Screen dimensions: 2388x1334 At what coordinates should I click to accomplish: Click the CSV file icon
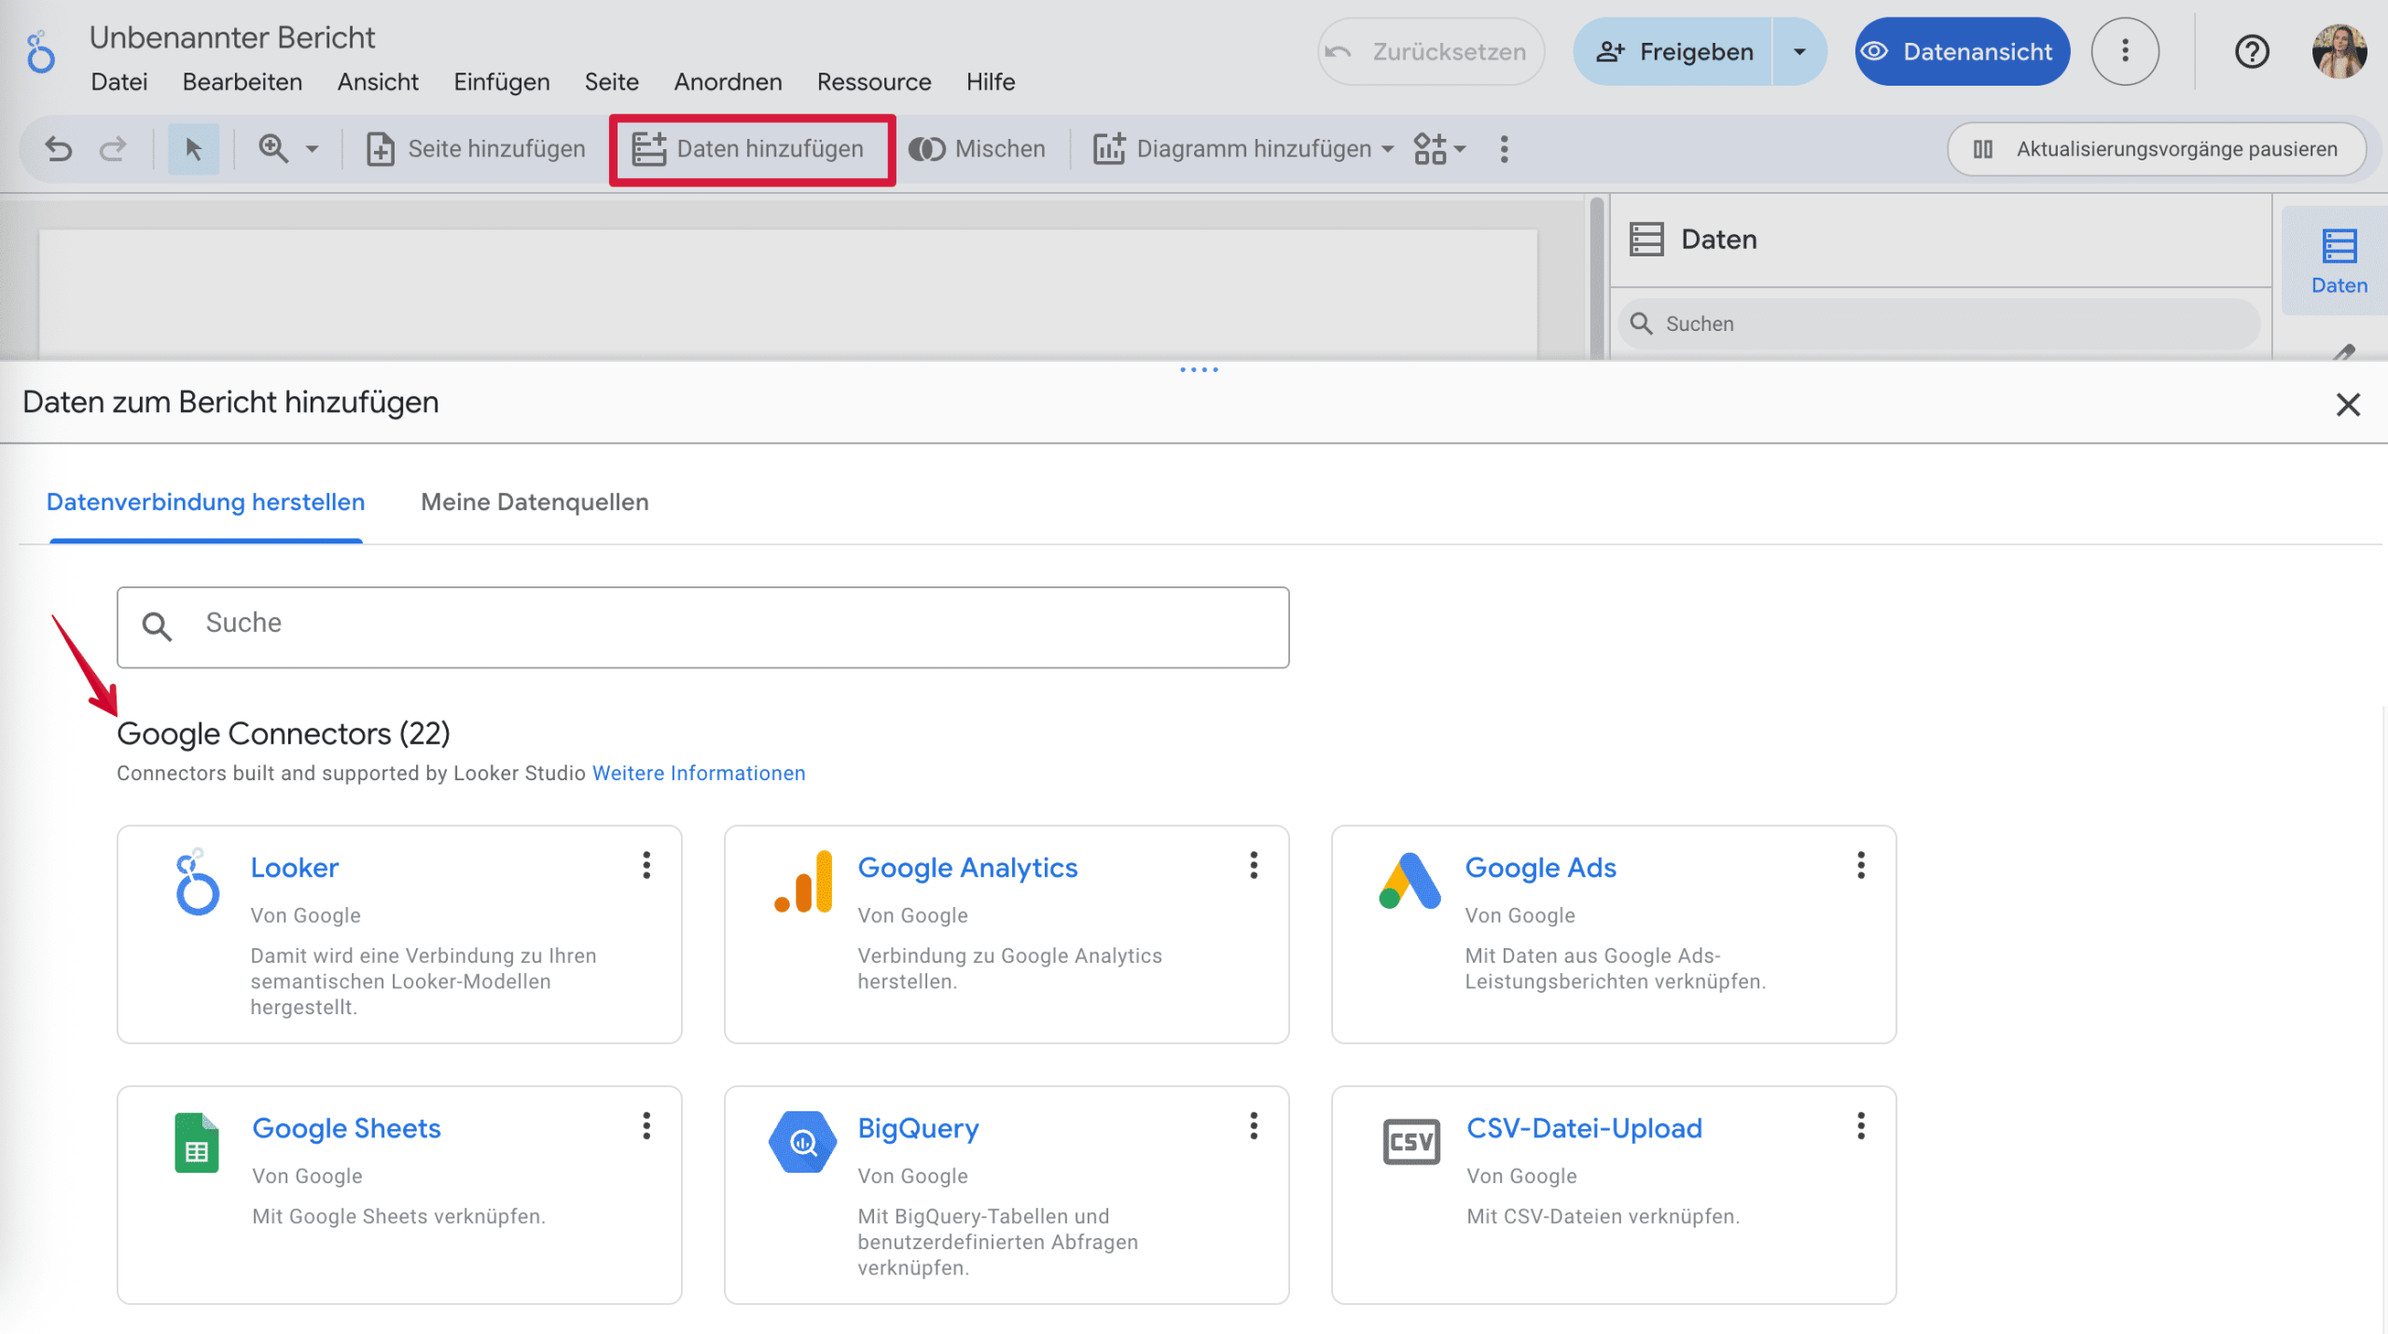coord(1410,1142)
